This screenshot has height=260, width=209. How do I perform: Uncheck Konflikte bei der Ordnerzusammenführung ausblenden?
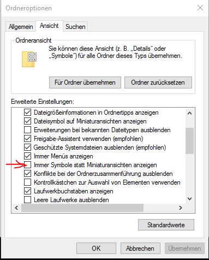pos(27,174)
